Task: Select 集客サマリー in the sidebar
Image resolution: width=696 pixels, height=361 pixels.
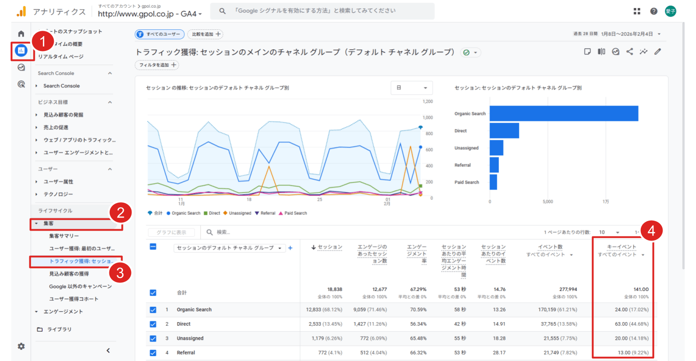Action: coord(64,236)
